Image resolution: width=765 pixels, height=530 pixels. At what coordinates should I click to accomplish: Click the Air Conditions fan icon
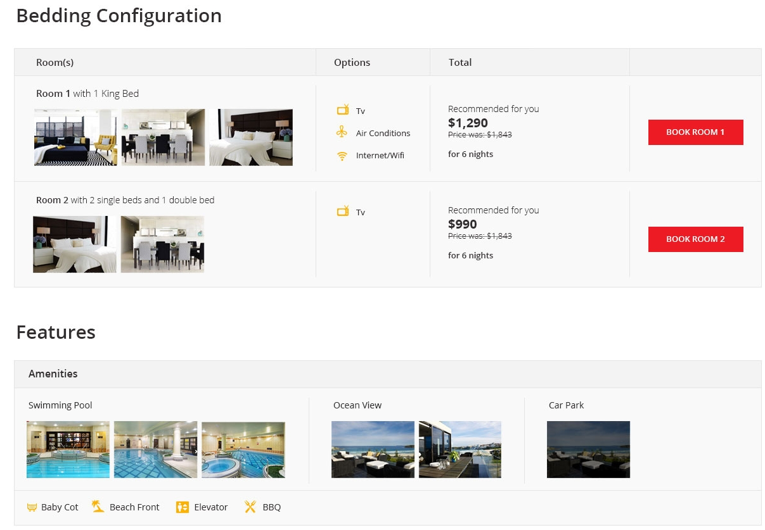342,132
